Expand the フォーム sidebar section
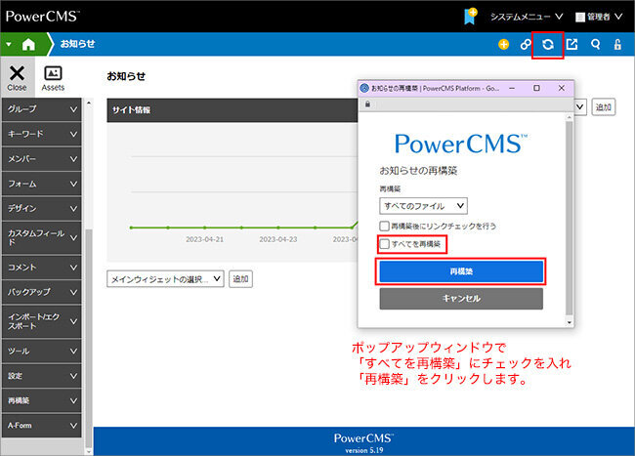 (x=41, y=184)
